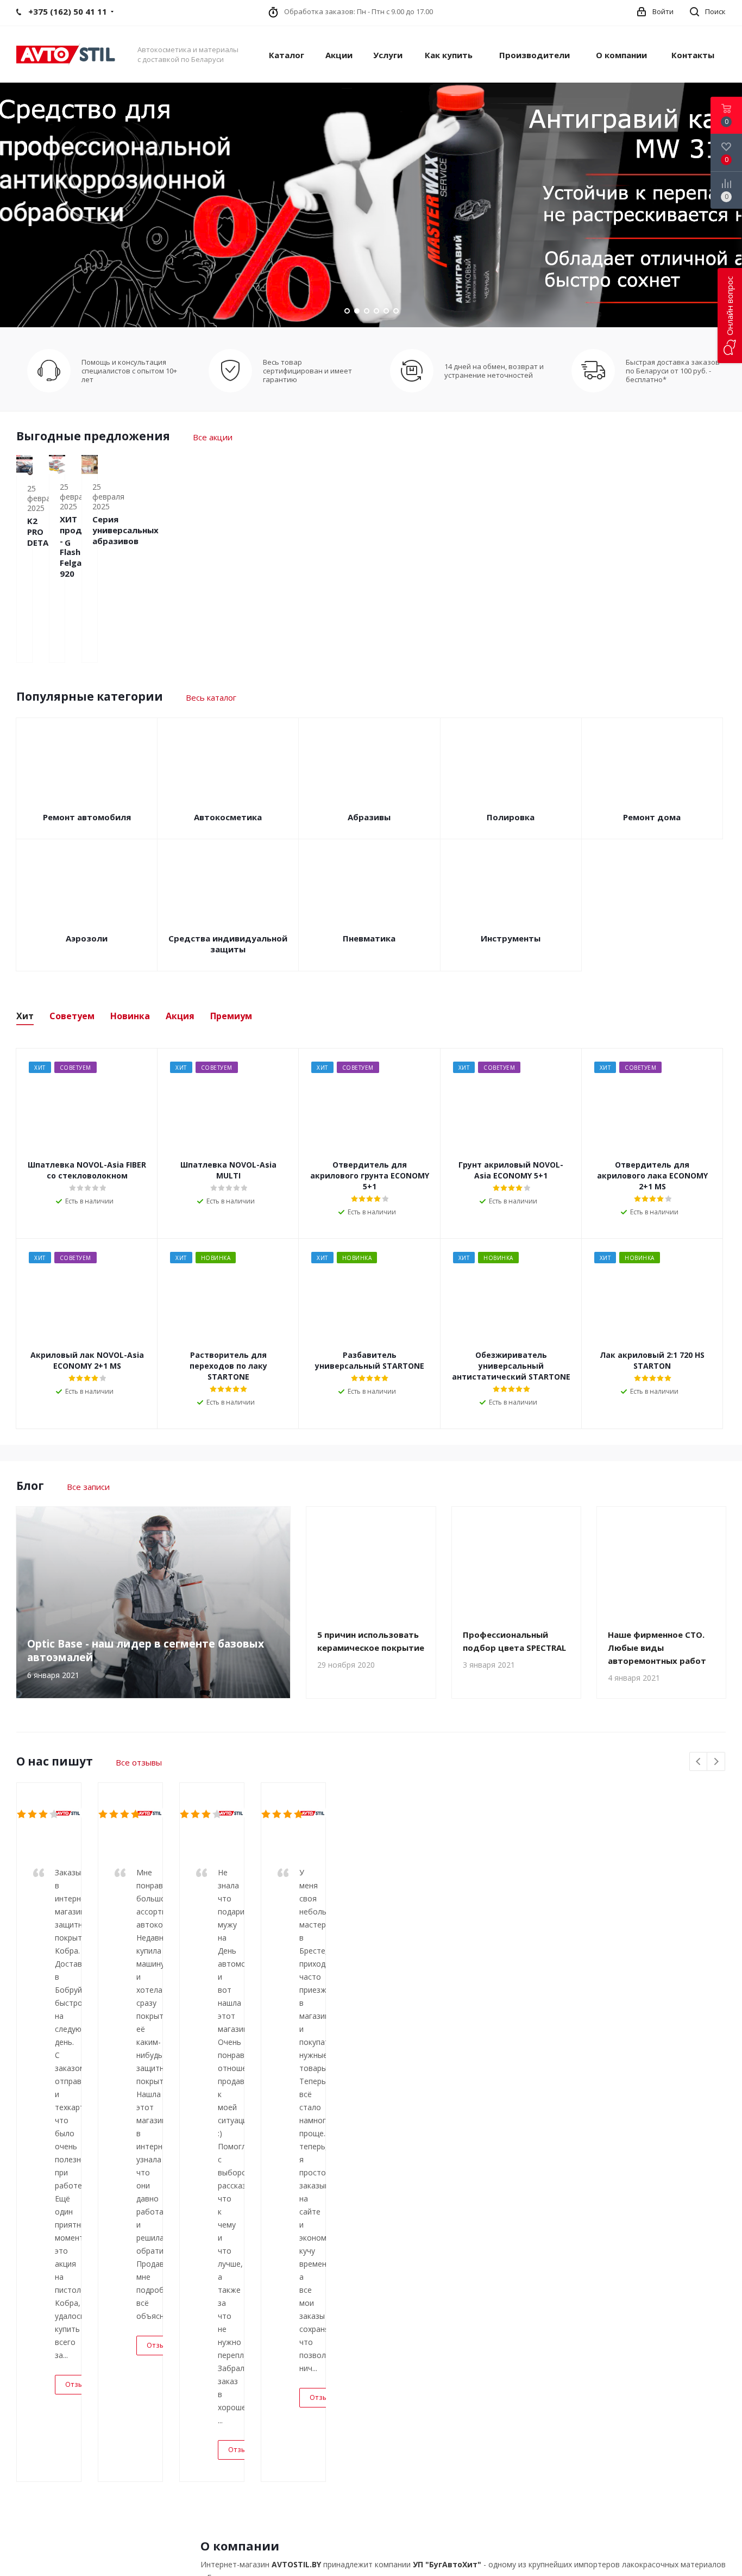Open the Акции menu item
This screenshot has height=2576, width=742.
pyautogui.click(x=338, y=55)
